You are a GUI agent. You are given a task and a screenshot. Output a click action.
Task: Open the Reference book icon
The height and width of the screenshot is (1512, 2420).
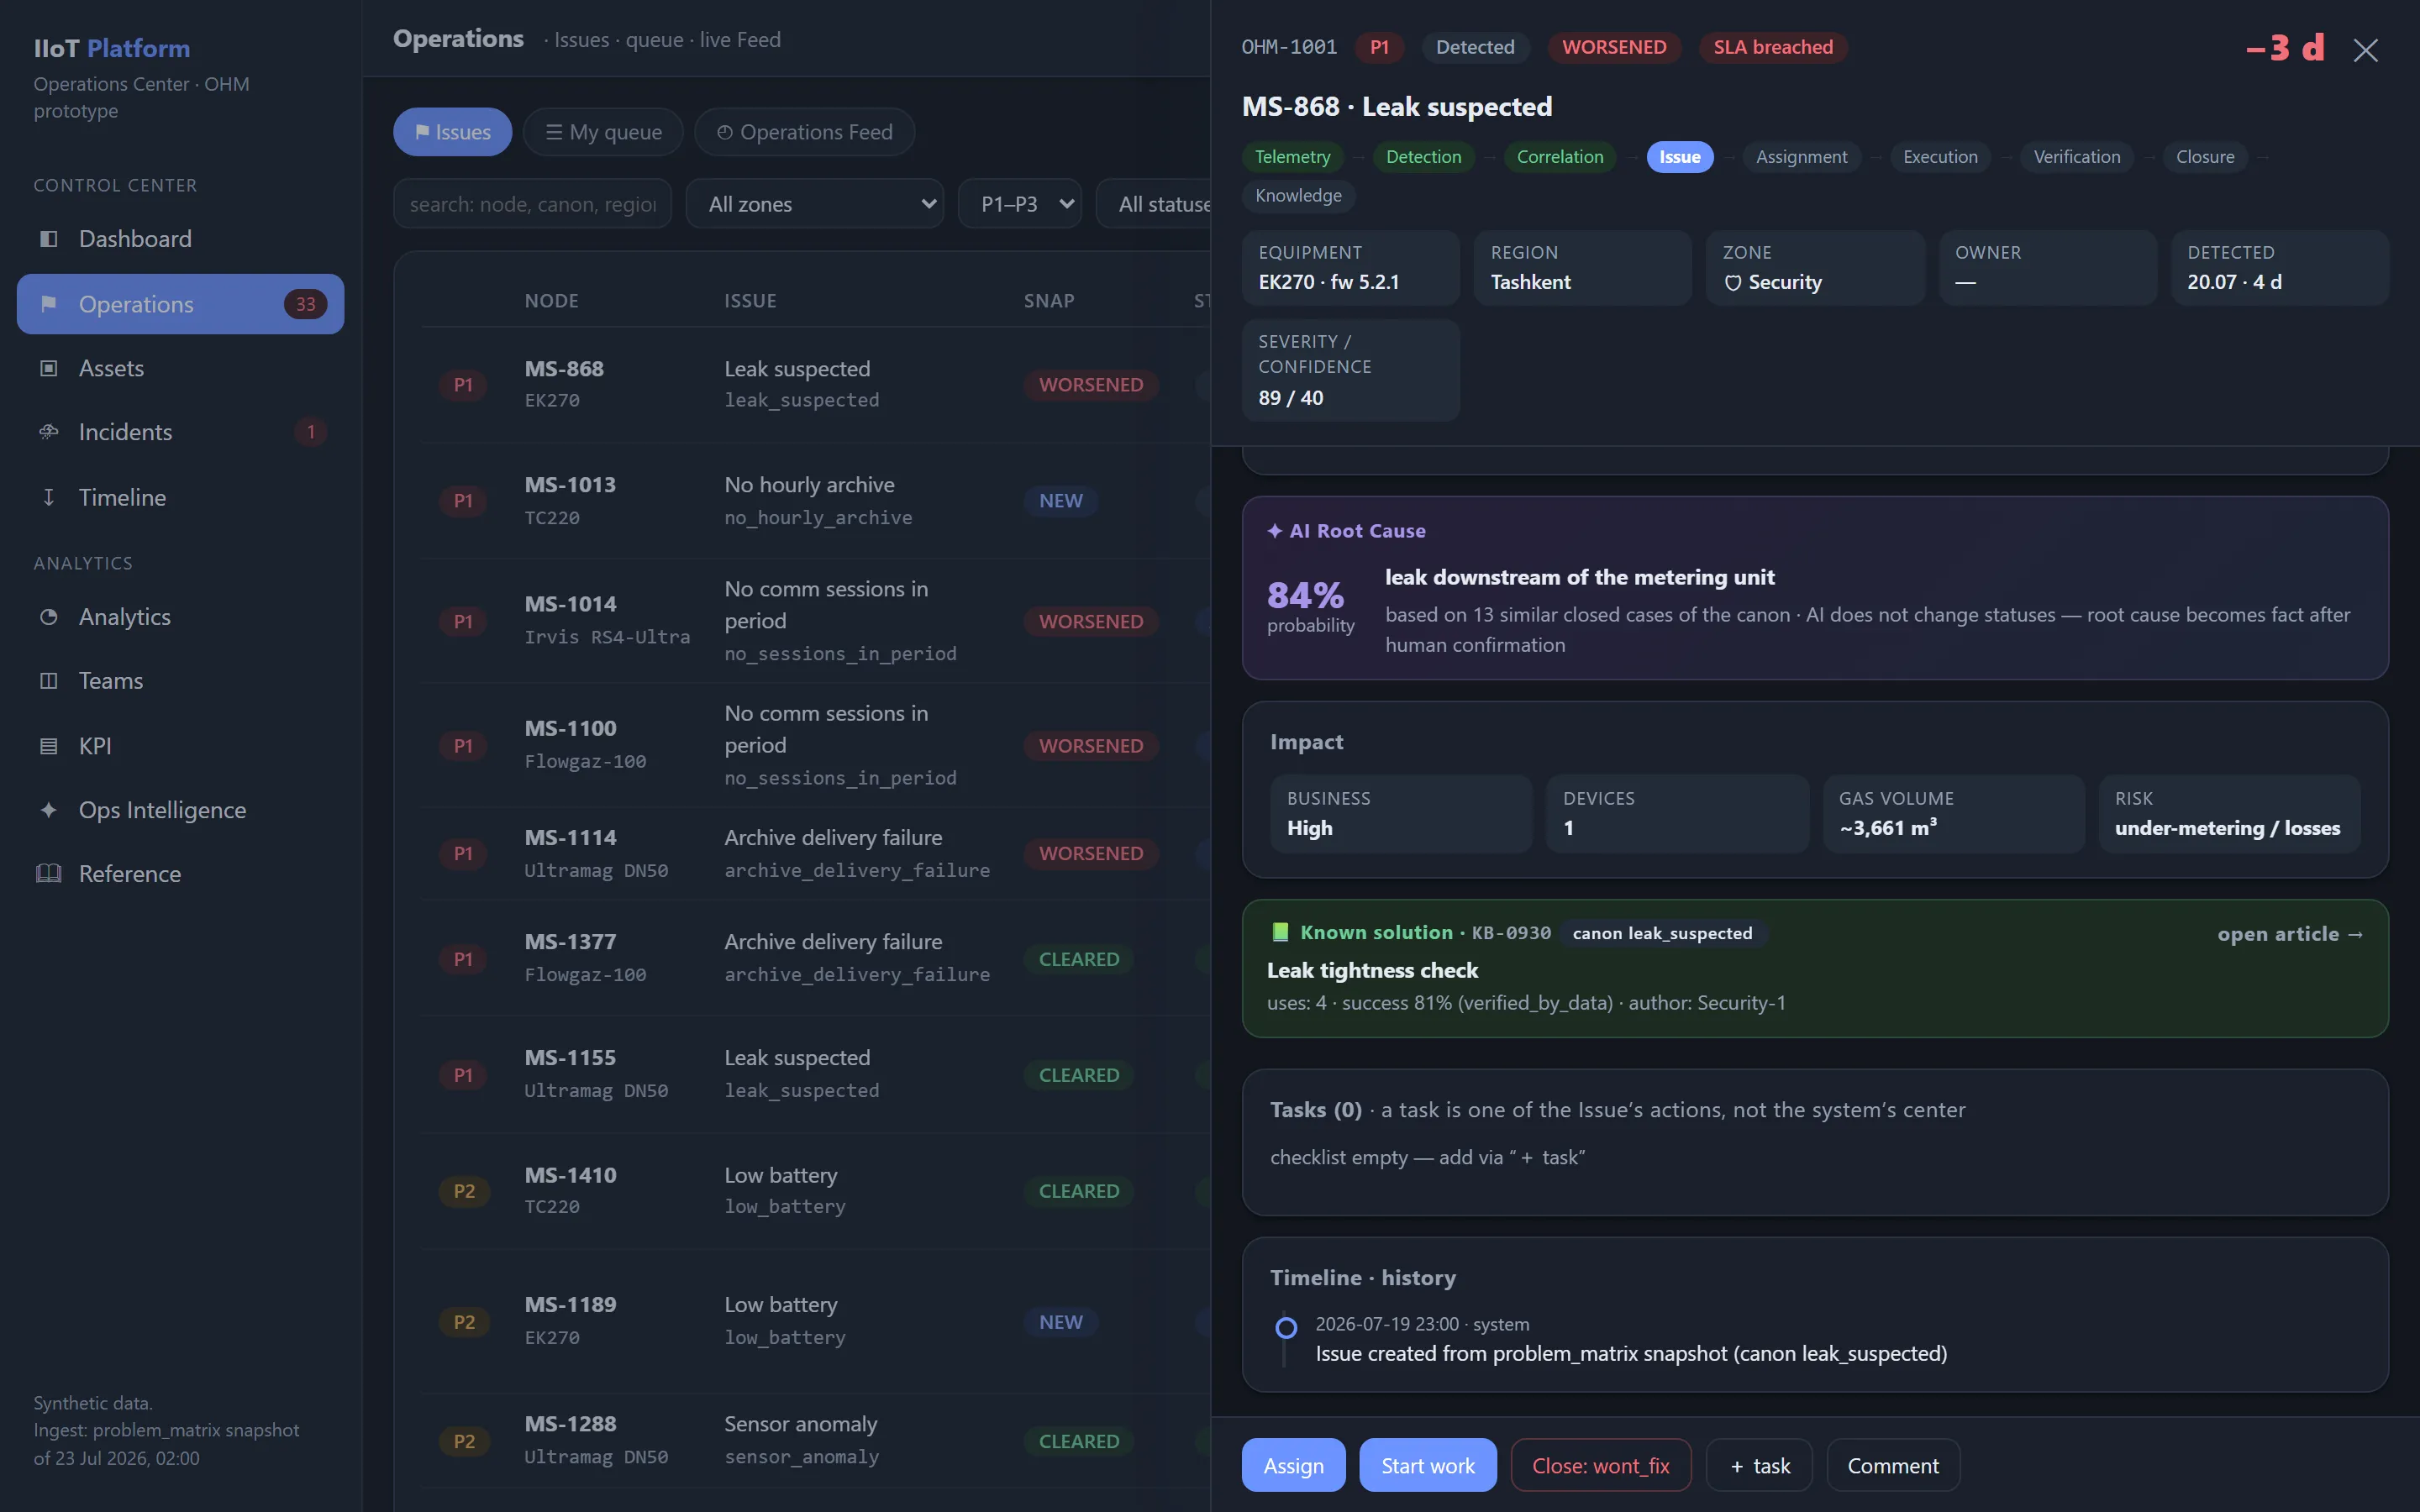pos(48,874)
